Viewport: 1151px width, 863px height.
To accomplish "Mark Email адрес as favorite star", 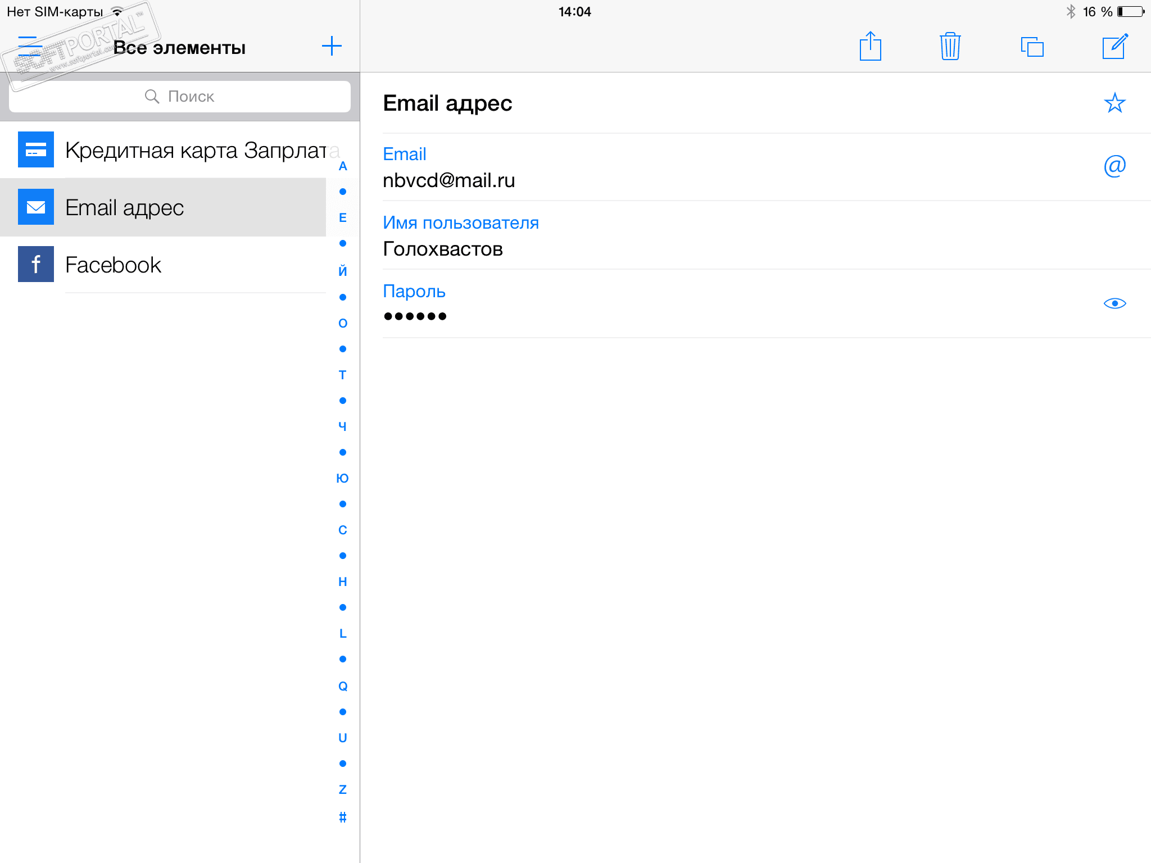I will [x=1114, y=103].
